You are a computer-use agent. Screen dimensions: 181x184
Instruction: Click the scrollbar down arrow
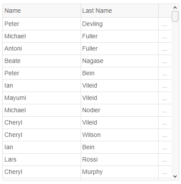tap(175, 176)
